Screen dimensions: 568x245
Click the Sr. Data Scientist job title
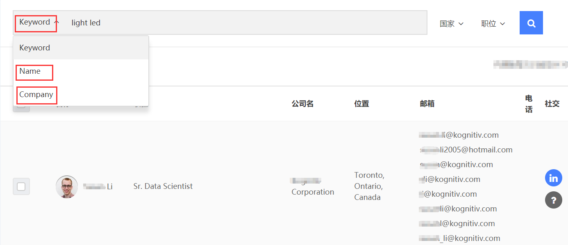[x=163, y=186]
